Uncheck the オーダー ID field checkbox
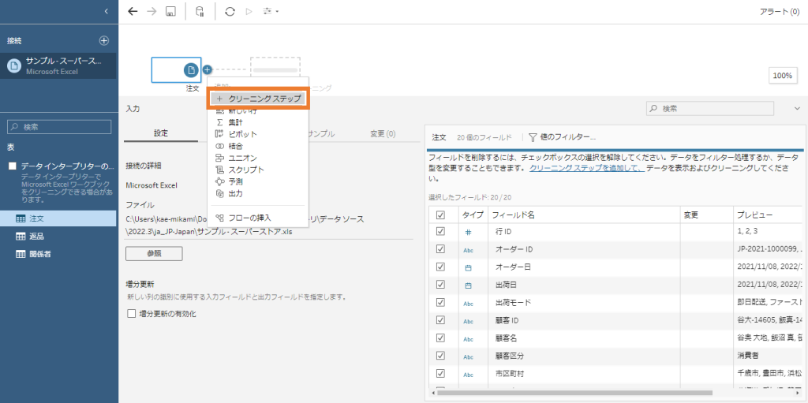This screenshot has width=808, height=403. click(440, 249)
